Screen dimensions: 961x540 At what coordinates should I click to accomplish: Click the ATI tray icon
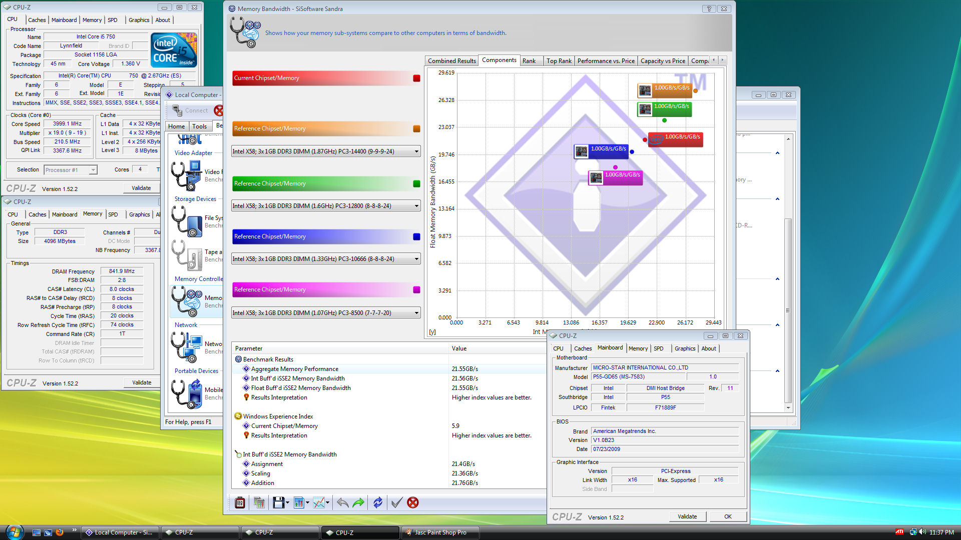pyautogui.click(x=899, y=532)
